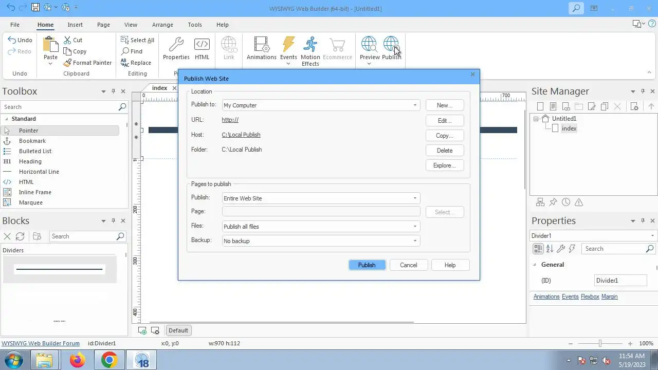658x370 pixels.
Task: Click the Events lightning bolt icon
Action: [288, 44]
